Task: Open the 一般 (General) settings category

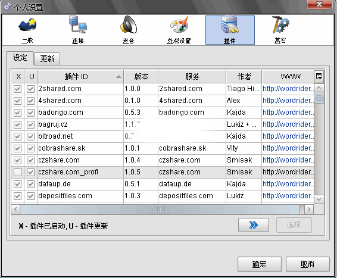Action: pos(27,30)
